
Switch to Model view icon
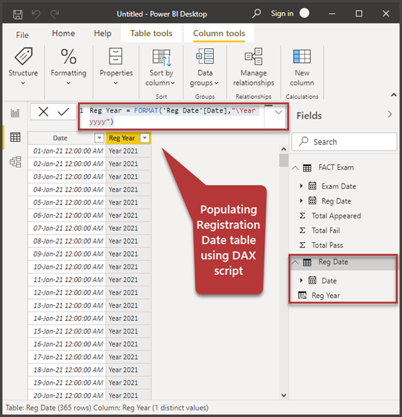[x=15, y=161]
